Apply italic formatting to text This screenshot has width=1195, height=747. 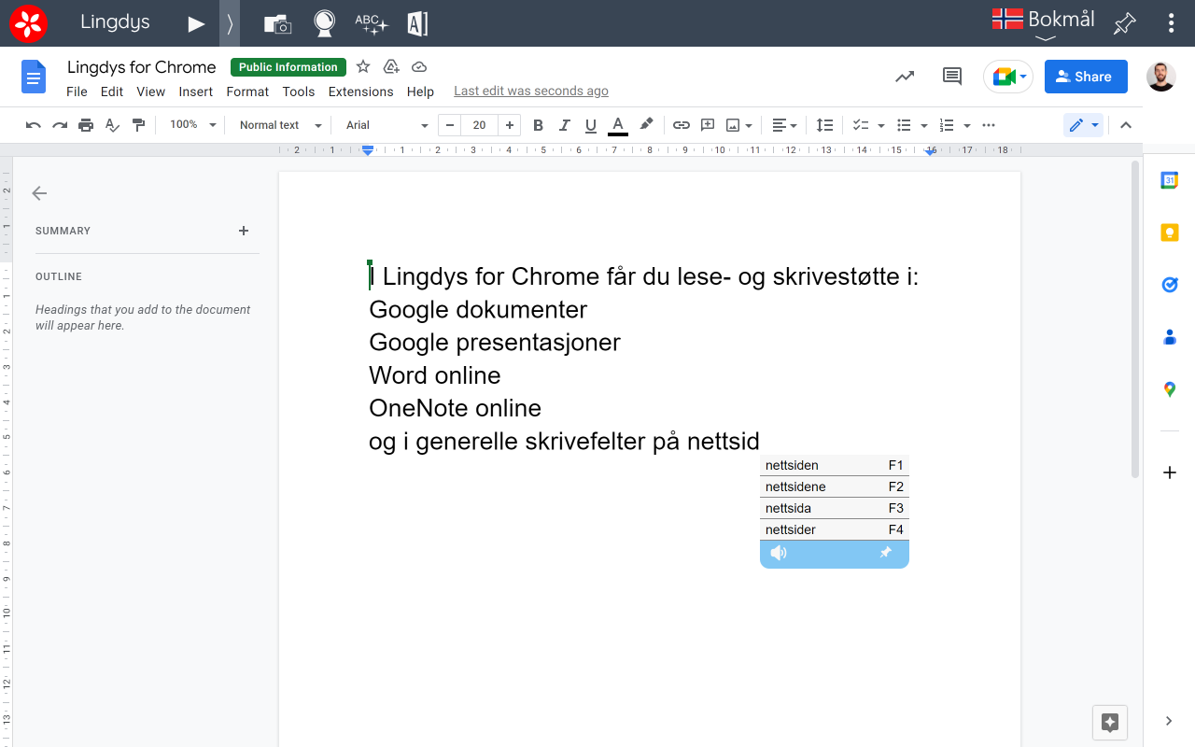pyautogui.click(x=564, y=124)
